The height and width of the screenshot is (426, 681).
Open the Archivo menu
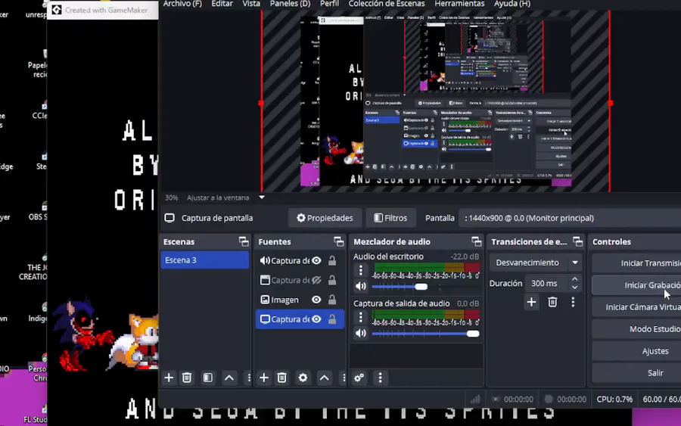click(182, 4)
